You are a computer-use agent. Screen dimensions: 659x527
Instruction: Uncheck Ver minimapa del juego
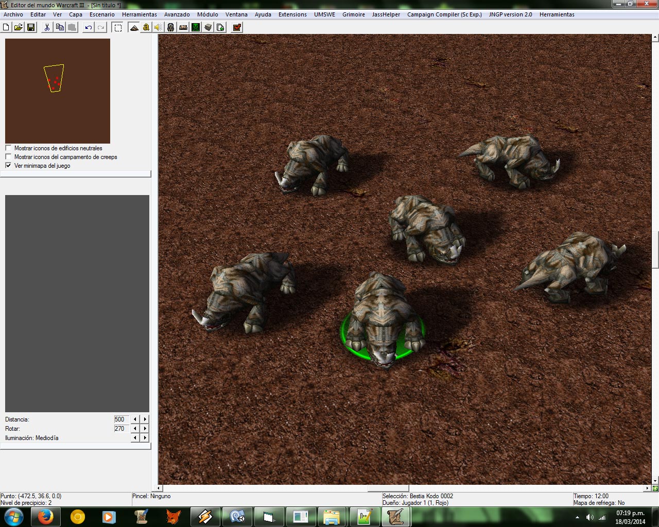tap(8, 166)
